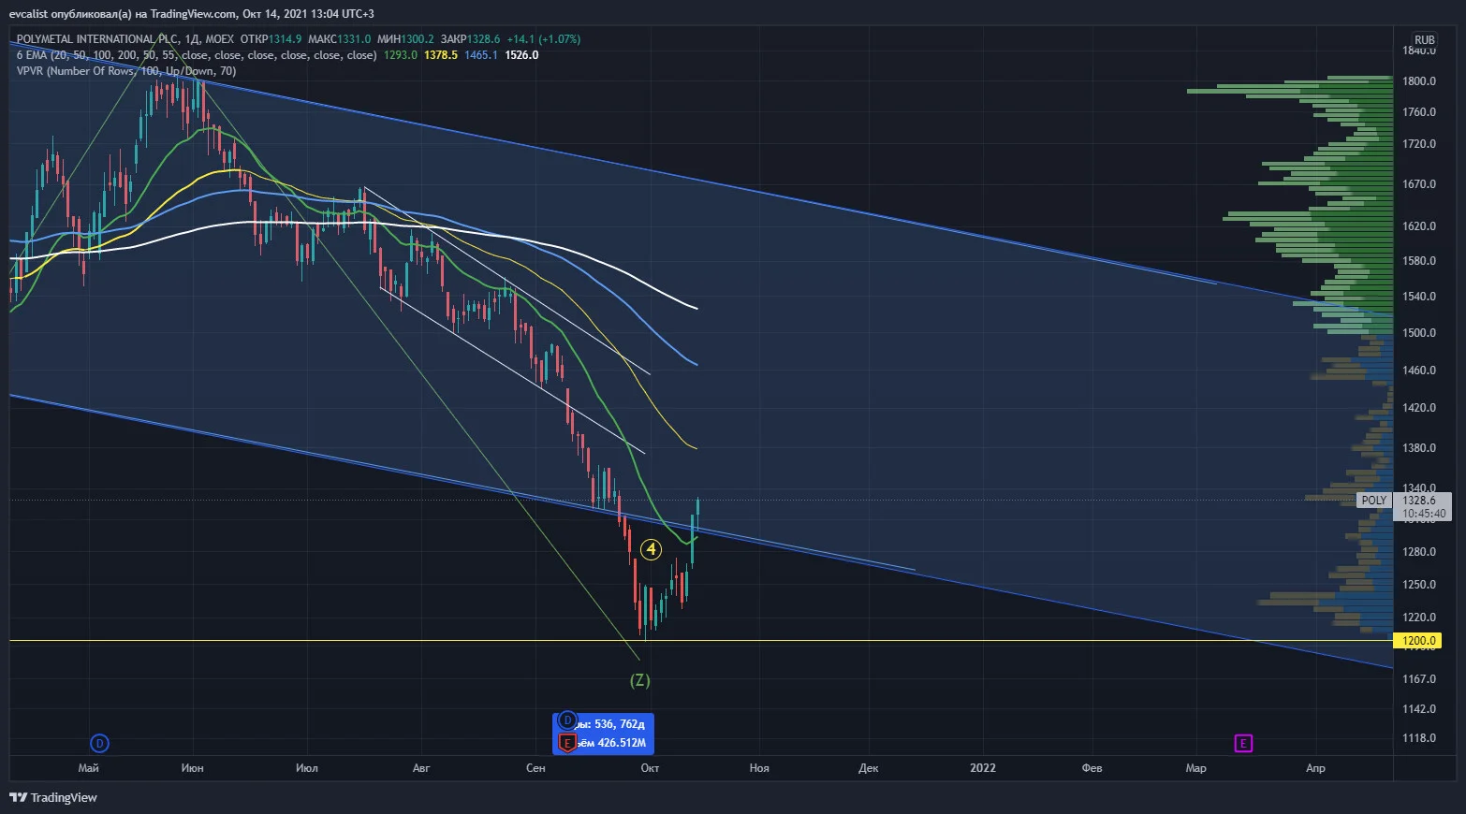Click the 10:45:40 bar countdown timer
1466x814 pixels.
[1424, 514]
